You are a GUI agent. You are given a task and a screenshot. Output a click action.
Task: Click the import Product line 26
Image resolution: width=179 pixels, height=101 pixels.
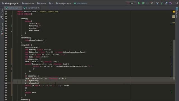click(x=38, y=12)
